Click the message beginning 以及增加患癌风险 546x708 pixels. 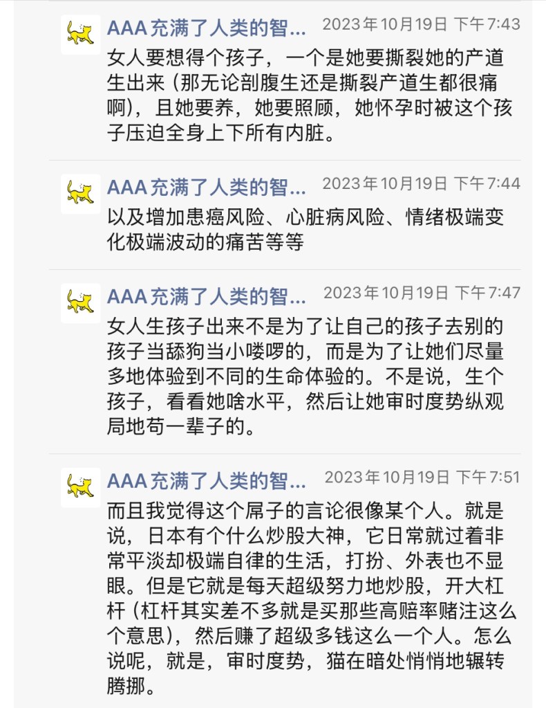pos(305,230)
